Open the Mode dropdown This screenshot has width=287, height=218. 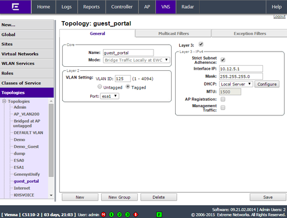(x=136, y=60)
